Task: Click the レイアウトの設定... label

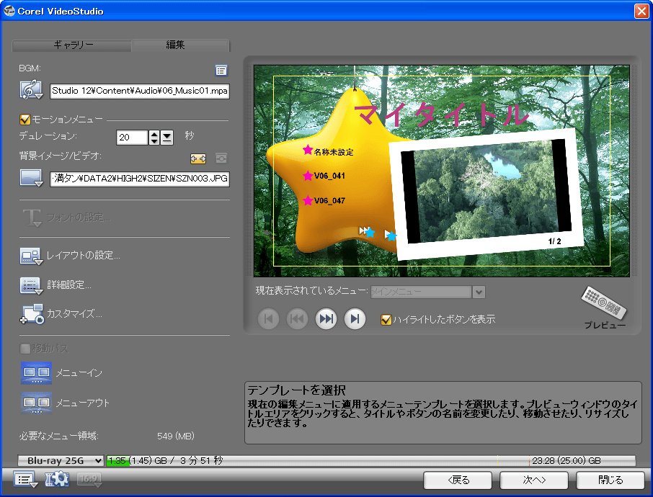Action: 84,255
